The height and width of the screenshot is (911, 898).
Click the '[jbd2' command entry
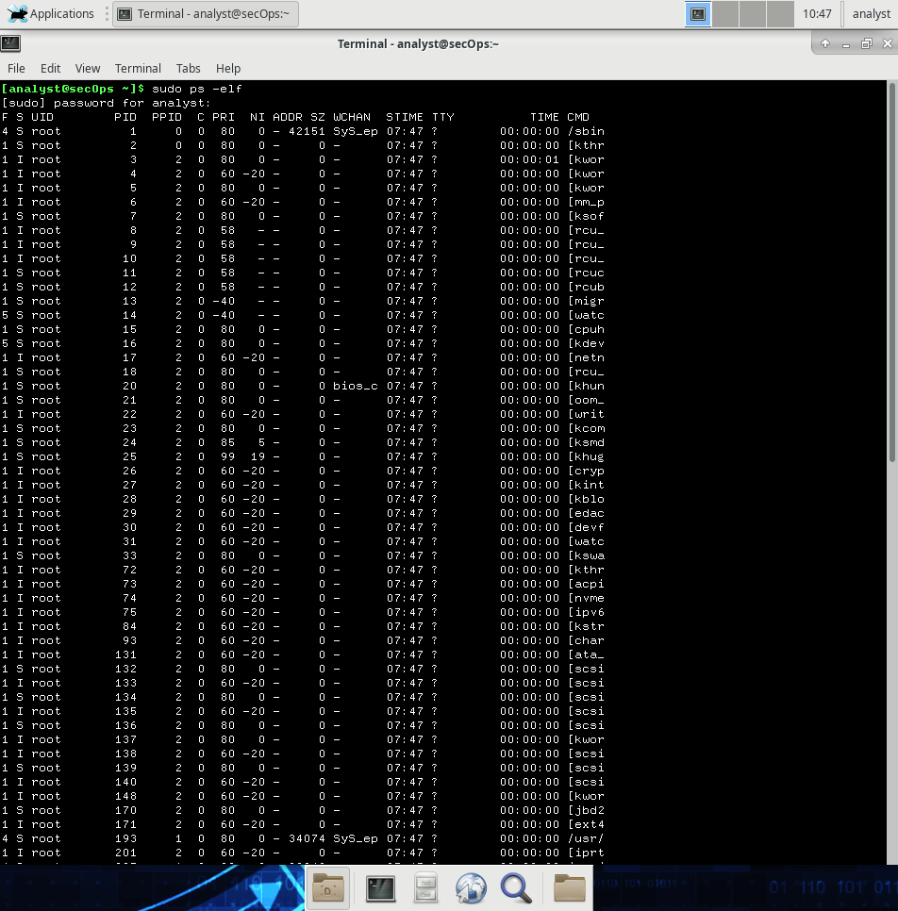coord(586,810)
